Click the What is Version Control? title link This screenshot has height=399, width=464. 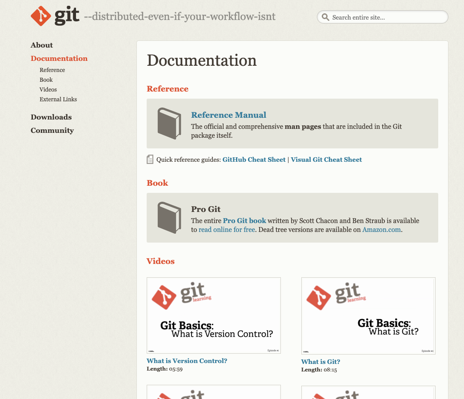[187, 361]
